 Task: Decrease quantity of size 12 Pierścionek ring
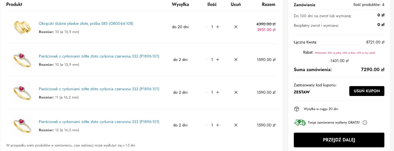(x=206, y=125)
